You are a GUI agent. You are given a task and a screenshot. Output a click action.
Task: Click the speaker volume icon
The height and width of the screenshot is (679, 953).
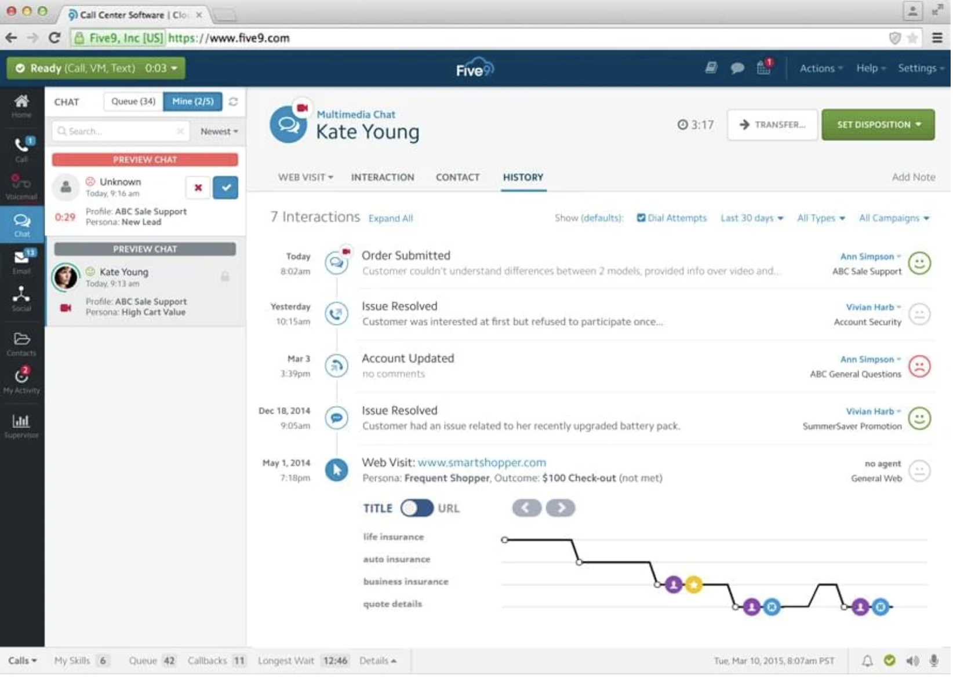point(912,661)
